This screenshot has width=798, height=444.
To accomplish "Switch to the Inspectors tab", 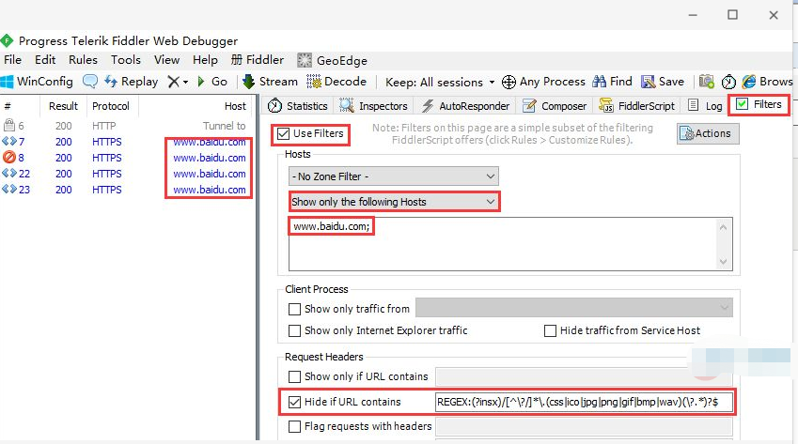I will (373, 106).
